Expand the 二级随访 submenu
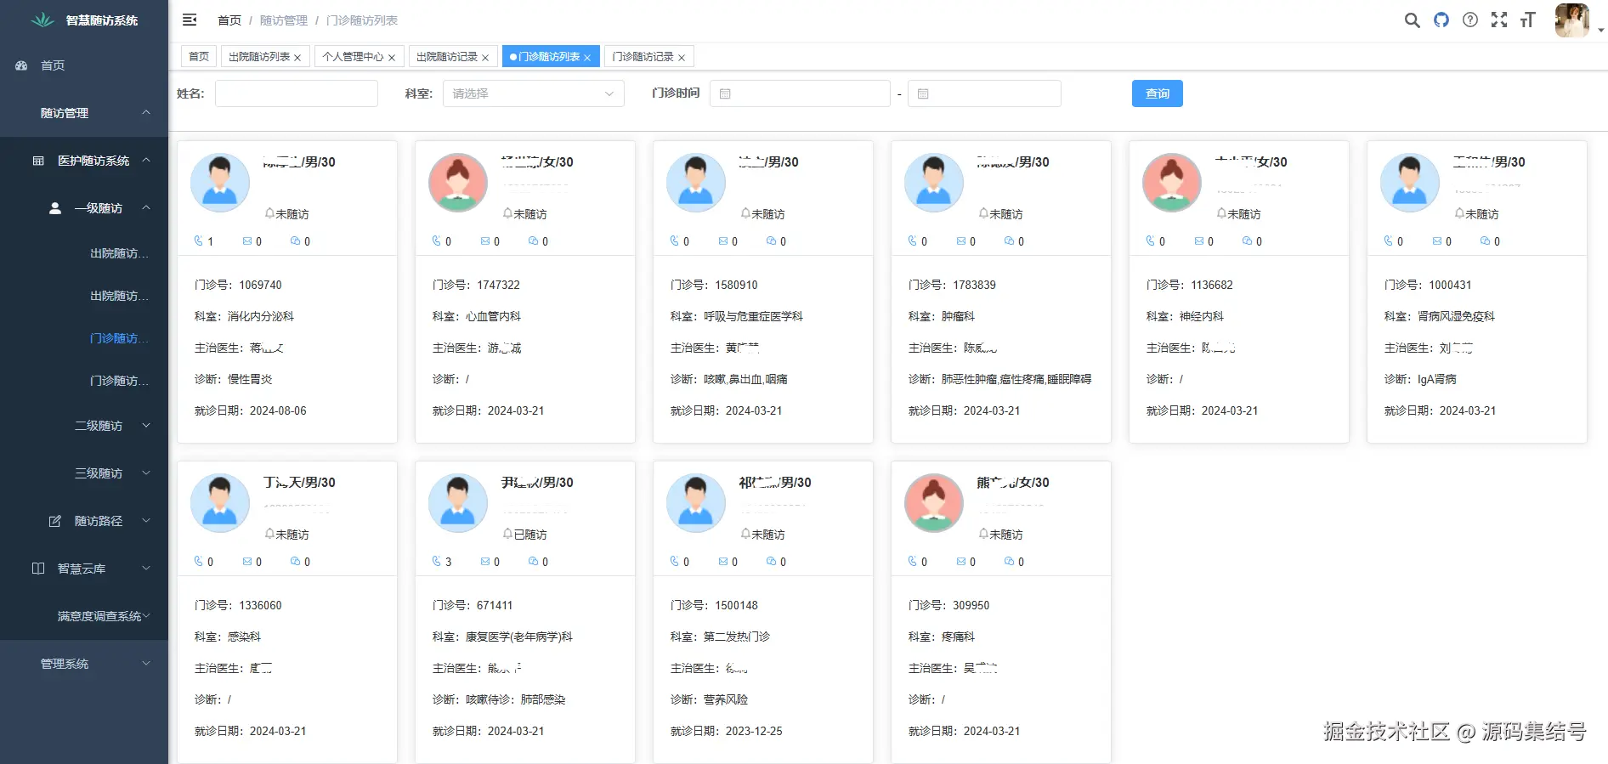This screenshot has width=1608, height=764. click(84, 426)
